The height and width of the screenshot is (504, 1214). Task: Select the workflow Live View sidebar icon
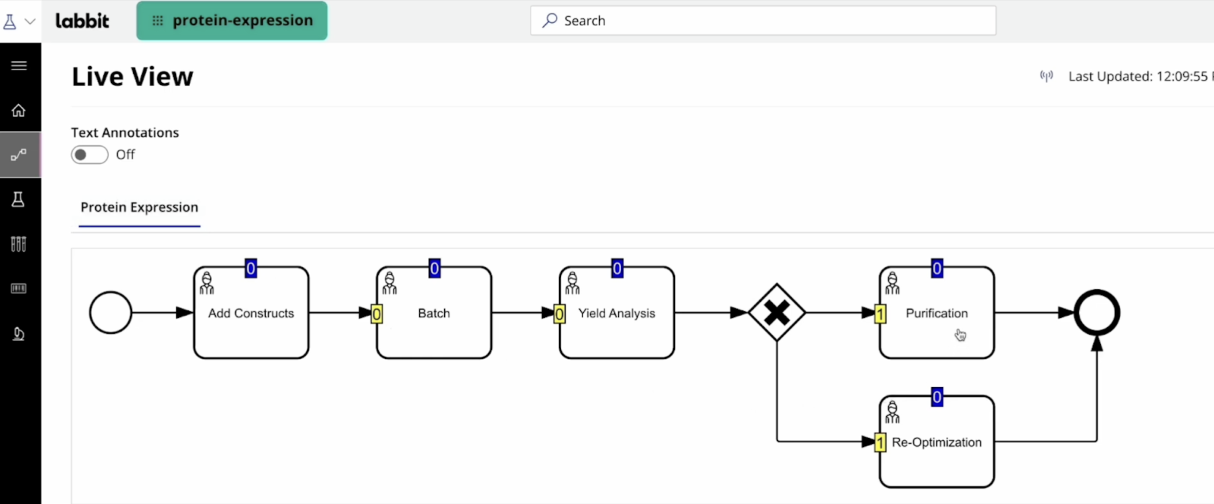click(x=19, y=155)
